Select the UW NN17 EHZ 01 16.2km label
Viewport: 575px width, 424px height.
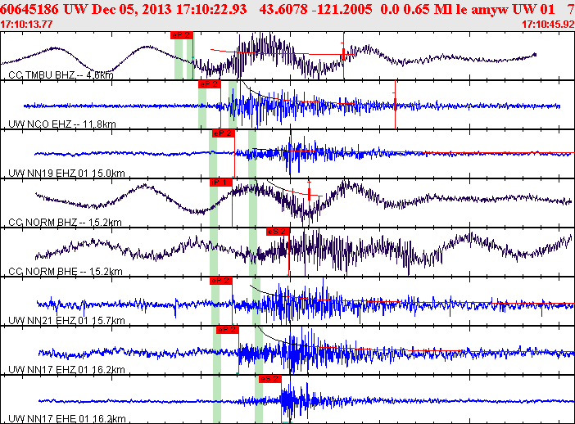(66, 369)
